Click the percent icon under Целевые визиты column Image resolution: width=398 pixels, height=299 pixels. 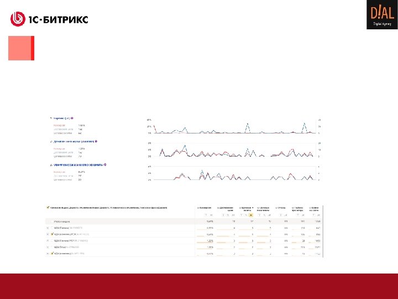coord(246,215)
